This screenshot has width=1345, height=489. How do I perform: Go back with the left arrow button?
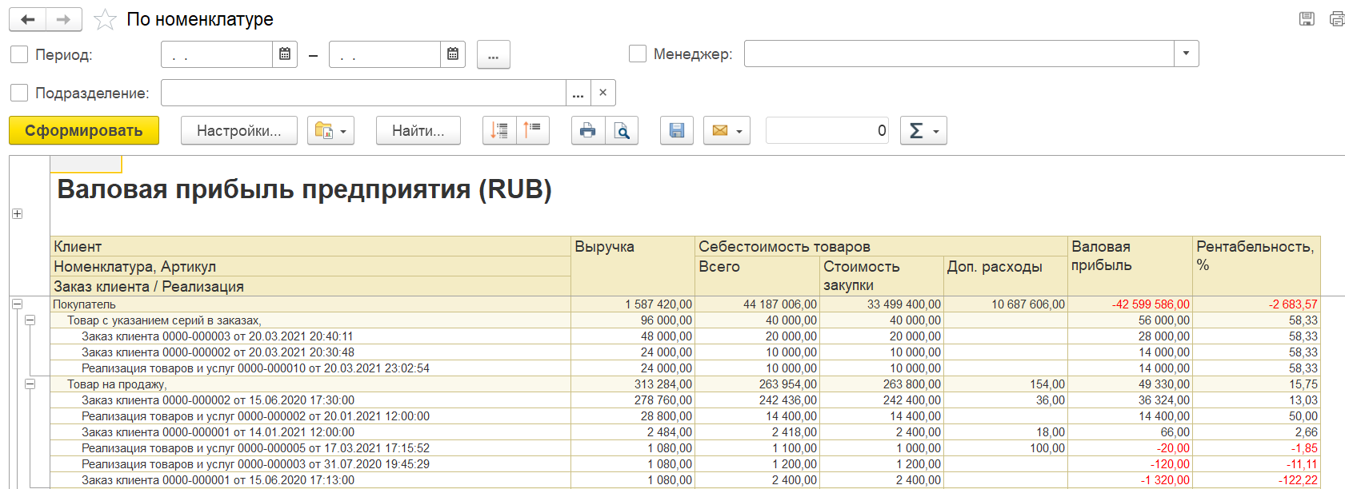click(x=27, y=19)
